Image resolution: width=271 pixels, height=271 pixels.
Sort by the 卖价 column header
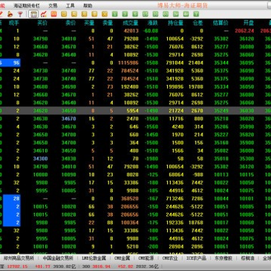71,23
